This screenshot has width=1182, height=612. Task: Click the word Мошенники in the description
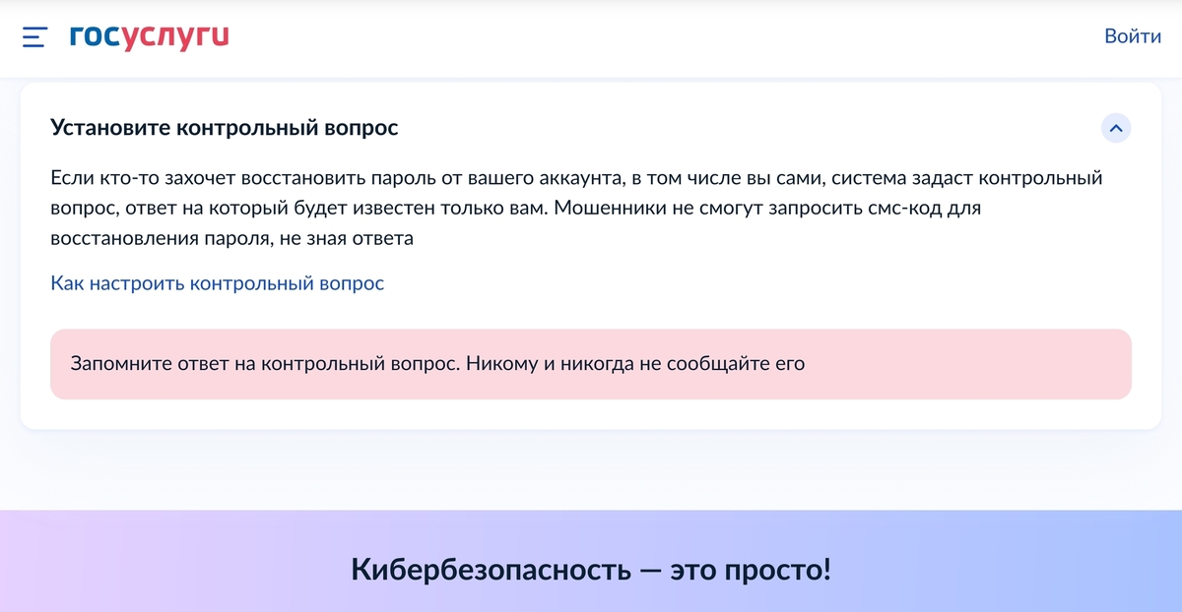click(604, 209)
